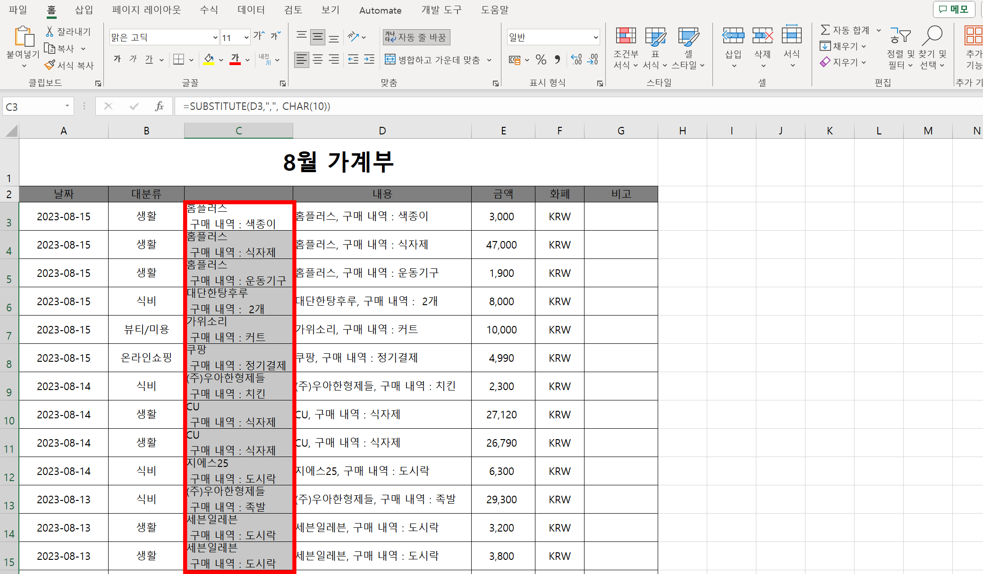Open the font size dropdown

tap(246, 37)
